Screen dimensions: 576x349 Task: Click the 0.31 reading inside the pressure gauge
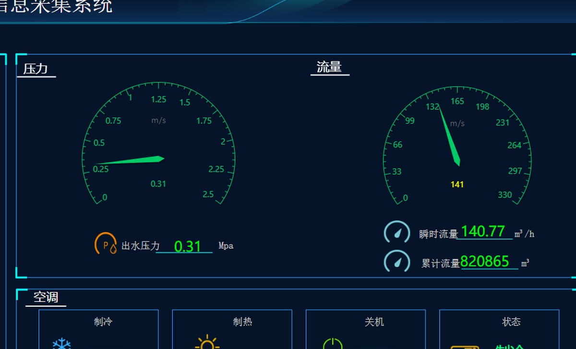coord(158,184)
